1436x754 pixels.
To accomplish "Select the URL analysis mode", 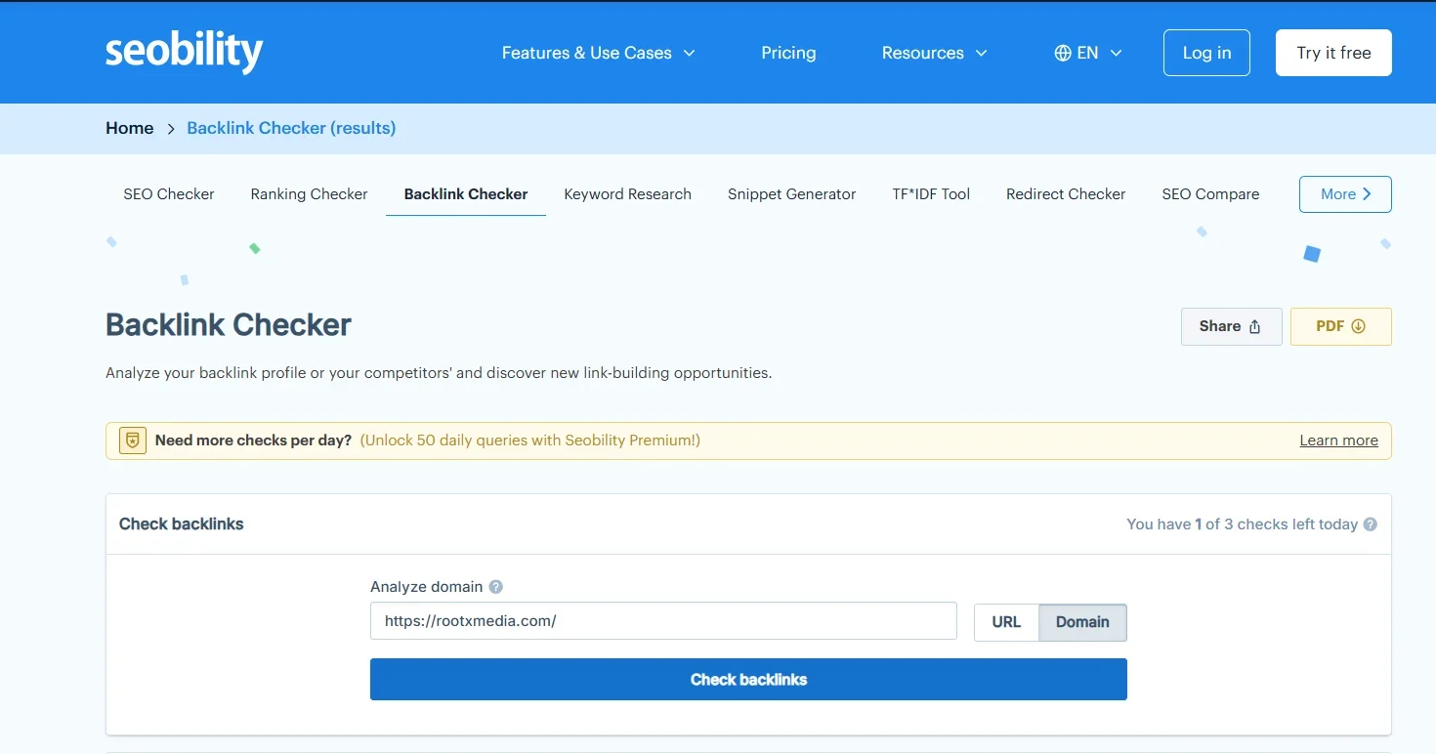I will click(1006, 622).
